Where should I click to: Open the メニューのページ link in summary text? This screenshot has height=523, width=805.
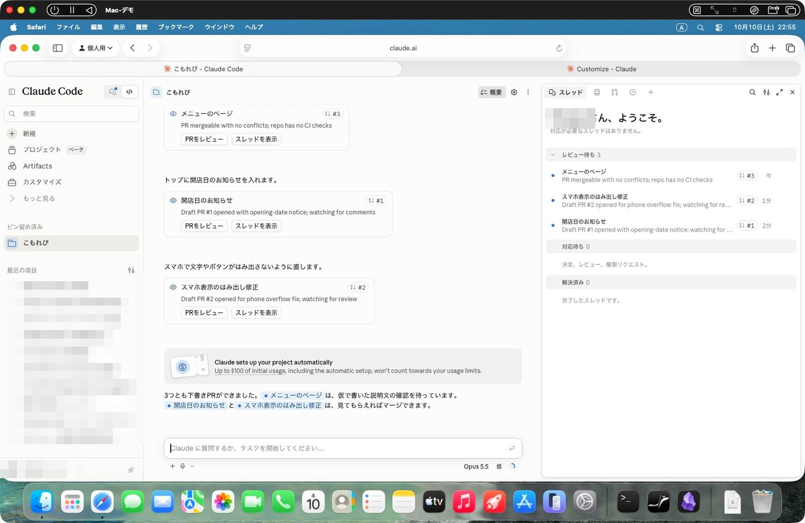(293, 395)
